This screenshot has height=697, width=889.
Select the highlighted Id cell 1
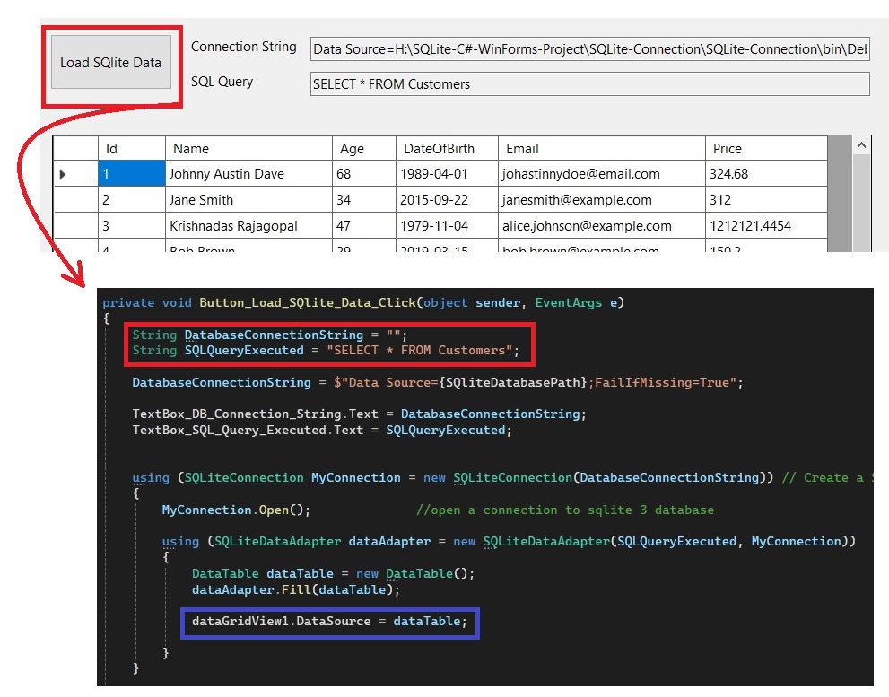[132, 174]
